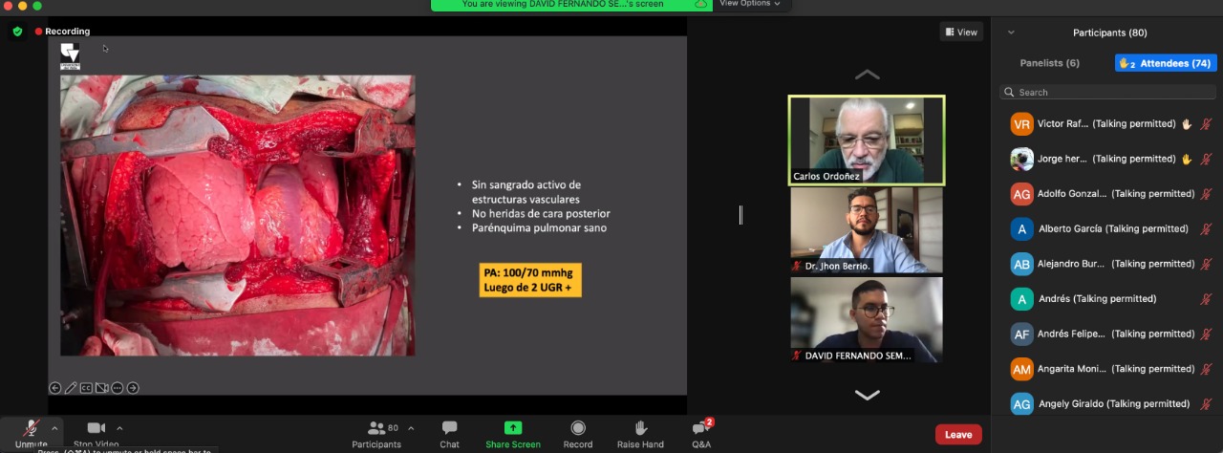Switch to the Attendees (74) tab
Screen dimensions: 1223x453
1166,63
